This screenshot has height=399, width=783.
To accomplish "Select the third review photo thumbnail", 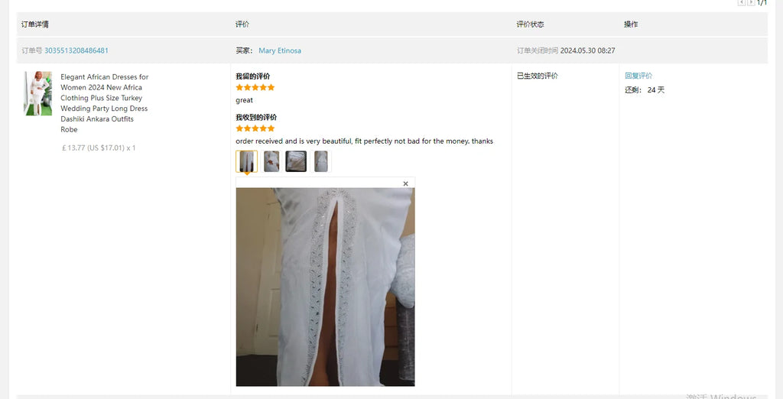I will 296,161.
